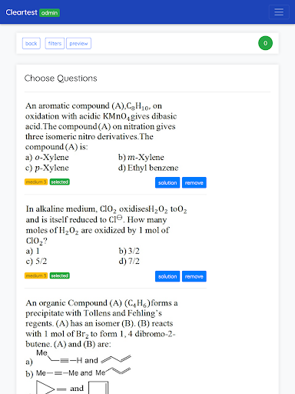The width and height of the screenshot is (295, 394).
Task: Remove the ClO2 oxidation question
Action: point(194,276)
